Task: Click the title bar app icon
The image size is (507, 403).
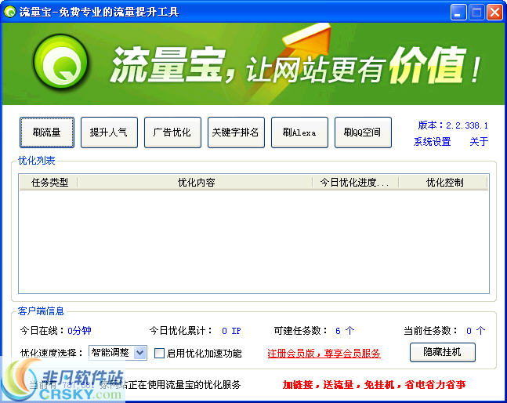Action: click(9, 12)
